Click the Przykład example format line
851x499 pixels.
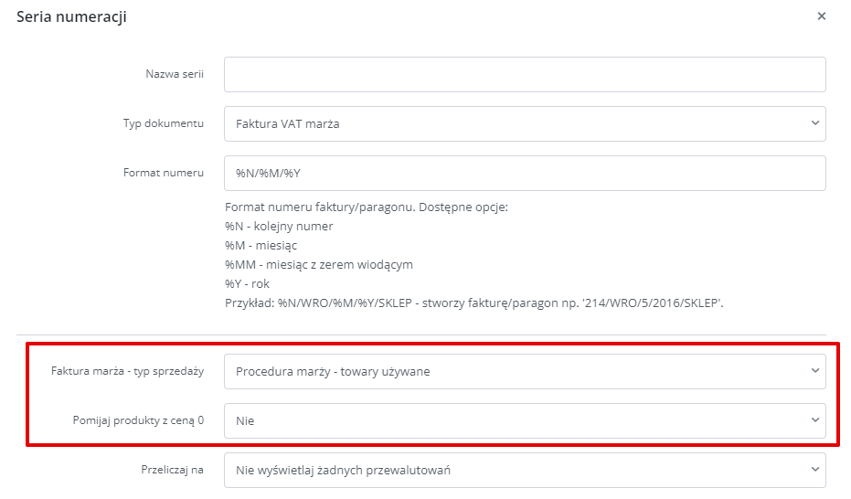pyautogui.click(x=473, y=303)
